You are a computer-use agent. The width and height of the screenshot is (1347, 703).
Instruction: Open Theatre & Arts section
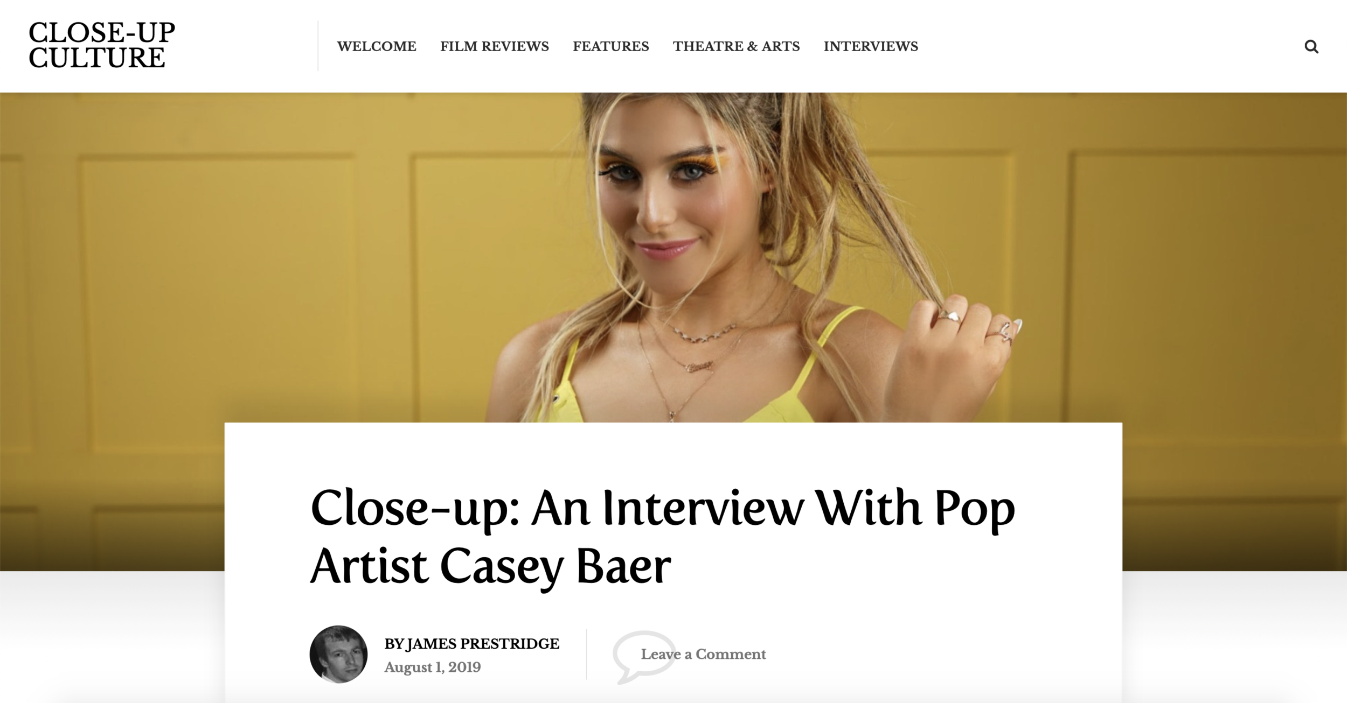pos(736,46)
